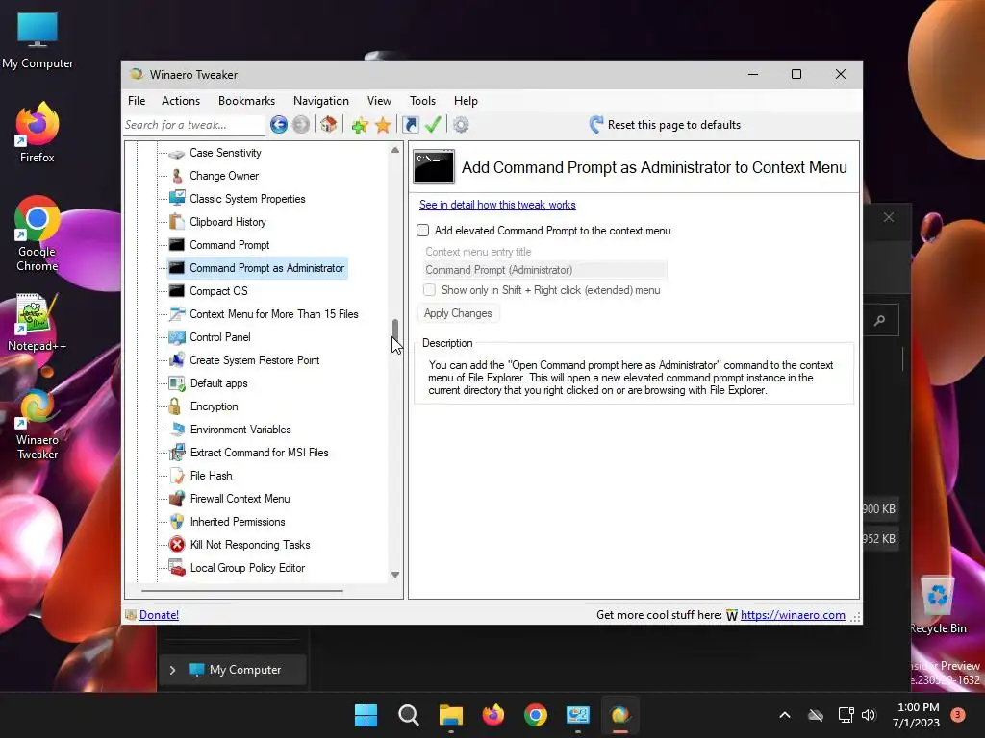The width and height of the screenshot is (985, 738).
Task: Enable Add elevated Command Prompt checkbox
Action: pos(423,231)
